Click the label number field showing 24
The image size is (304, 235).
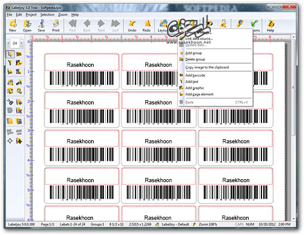tap(15, 43)
